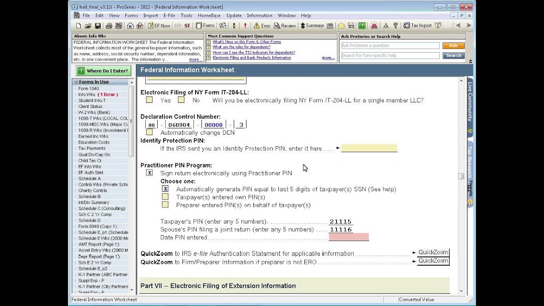
Task: Go to next form with right arrow
Action: coord(469,25)
